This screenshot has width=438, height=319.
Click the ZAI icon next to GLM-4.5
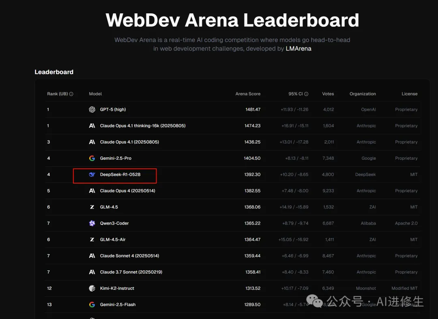pyautogui.click(x=92, y=207)
